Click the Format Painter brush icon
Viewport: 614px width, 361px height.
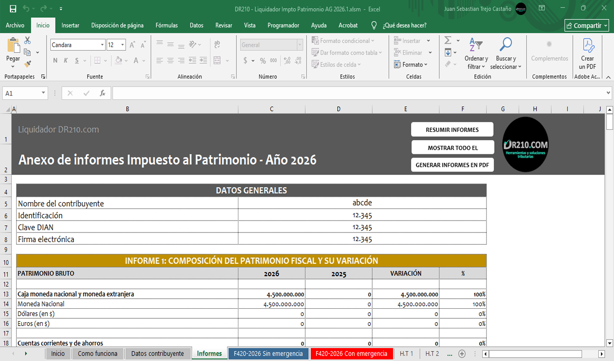pyautogui.click(x=27, y=63)
